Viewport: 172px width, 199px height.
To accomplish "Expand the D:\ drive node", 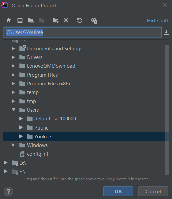I will click(6, 163).
